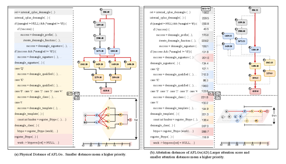Click the blue 1429:22 node

click(x=228, y=36)
